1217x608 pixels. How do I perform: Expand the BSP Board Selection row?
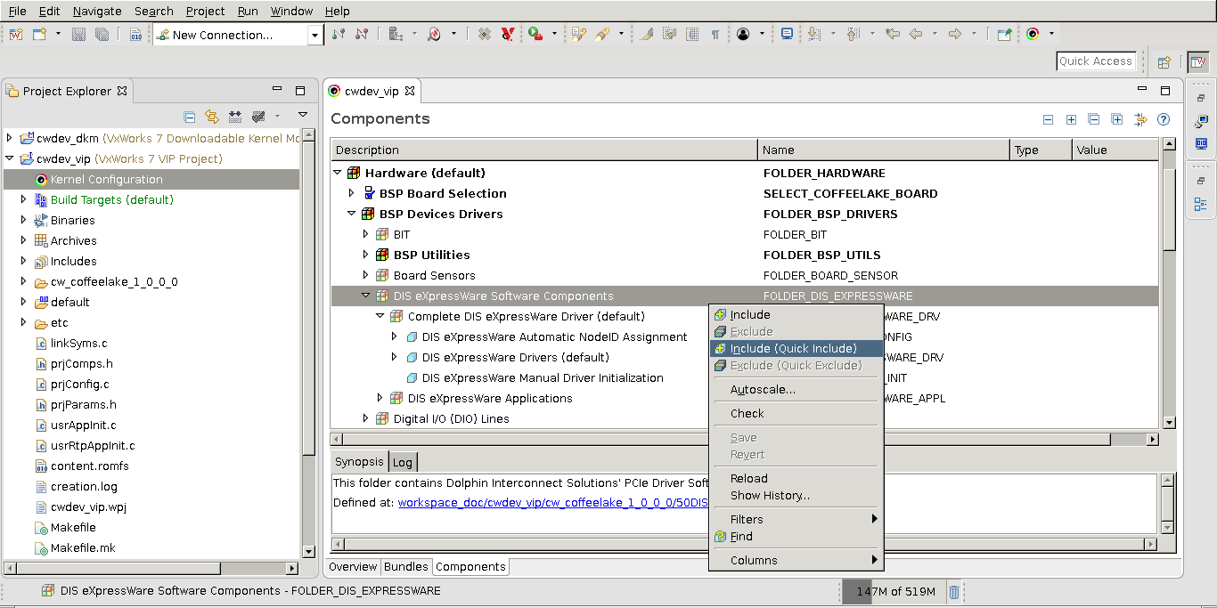pyautogui.click(x=352, y=193)
